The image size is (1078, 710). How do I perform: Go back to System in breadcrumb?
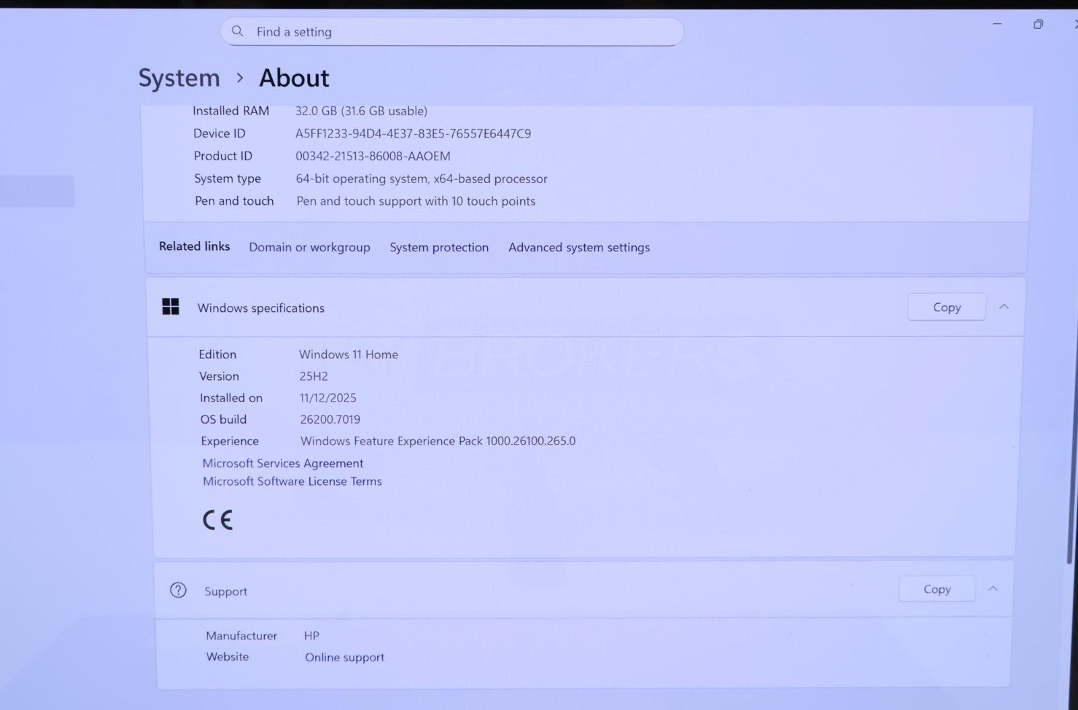[179, 78]
